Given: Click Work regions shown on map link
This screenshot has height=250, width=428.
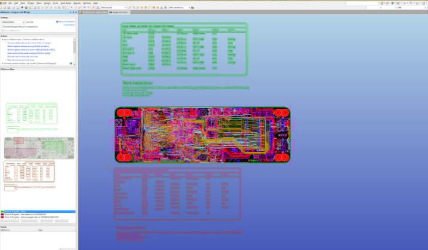Looking at the screenshot, I should (x=28, y=46).
